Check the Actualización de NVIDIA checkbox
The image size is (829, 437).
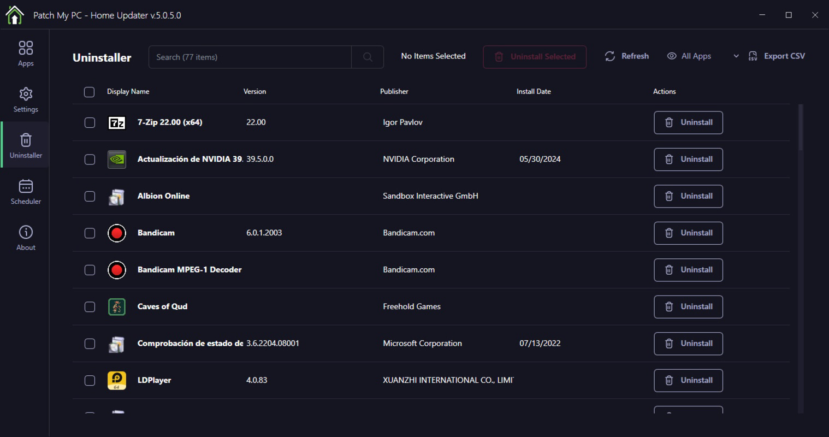tap(90, 160)
